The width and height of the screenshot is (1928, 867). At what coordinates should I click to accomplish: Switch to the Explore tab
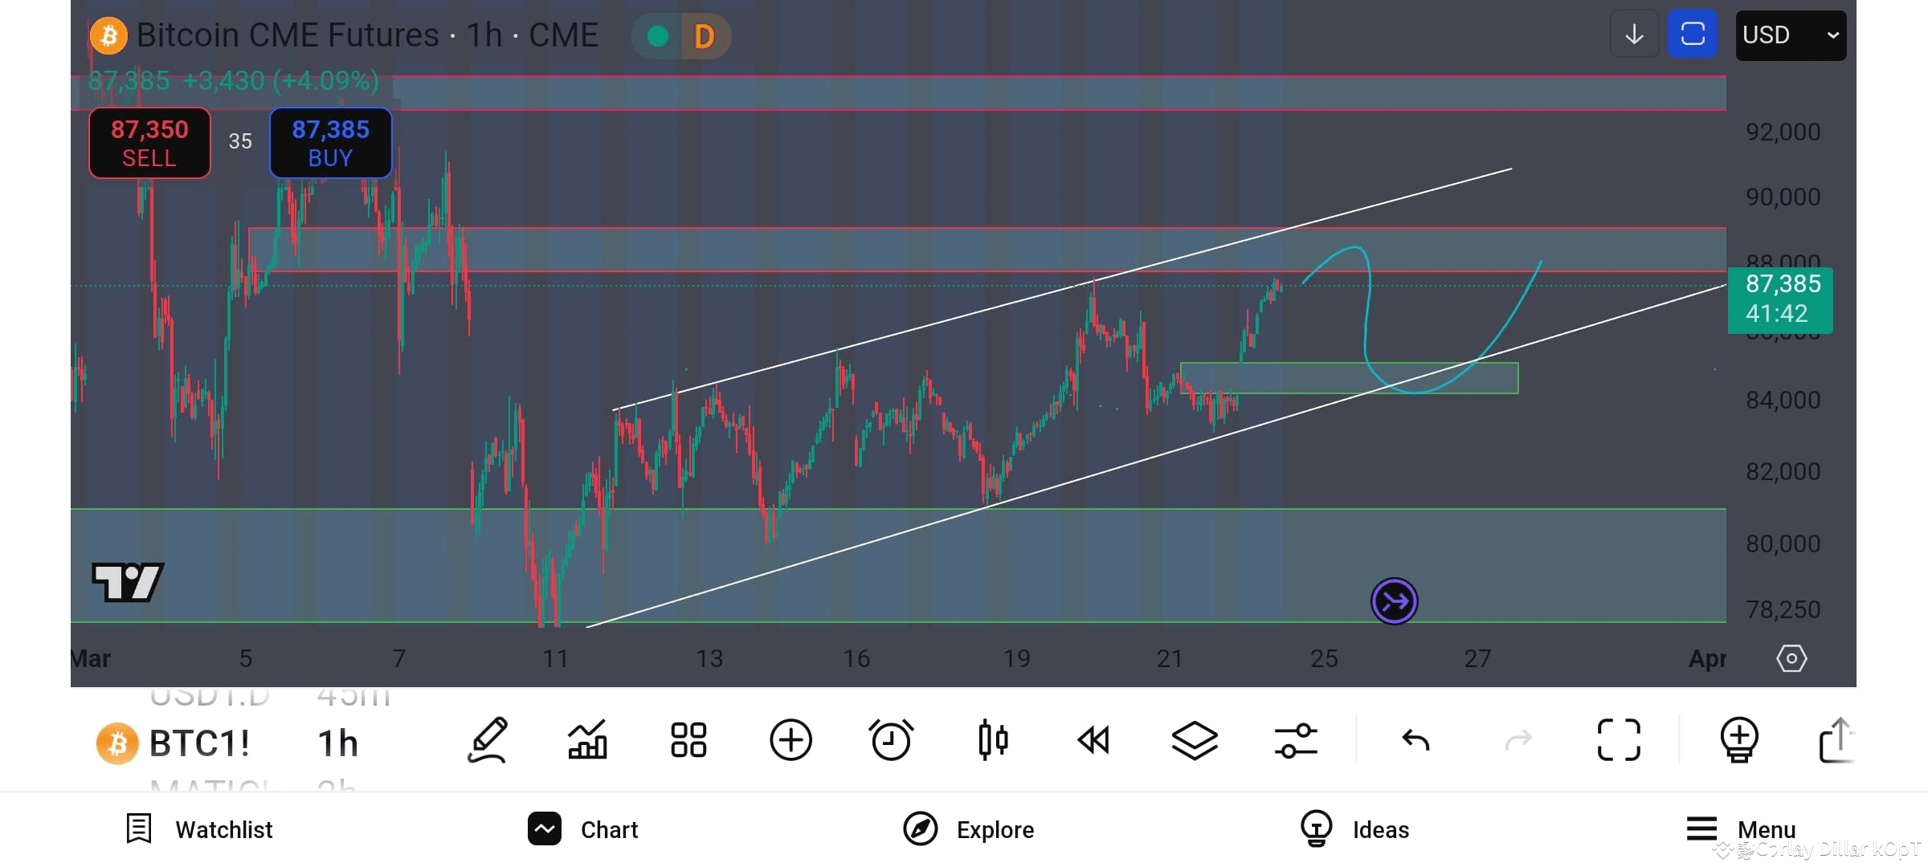[969, 829]
